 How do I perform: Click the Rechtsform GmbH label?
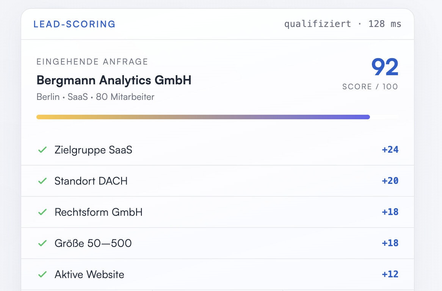coord(99,212)
